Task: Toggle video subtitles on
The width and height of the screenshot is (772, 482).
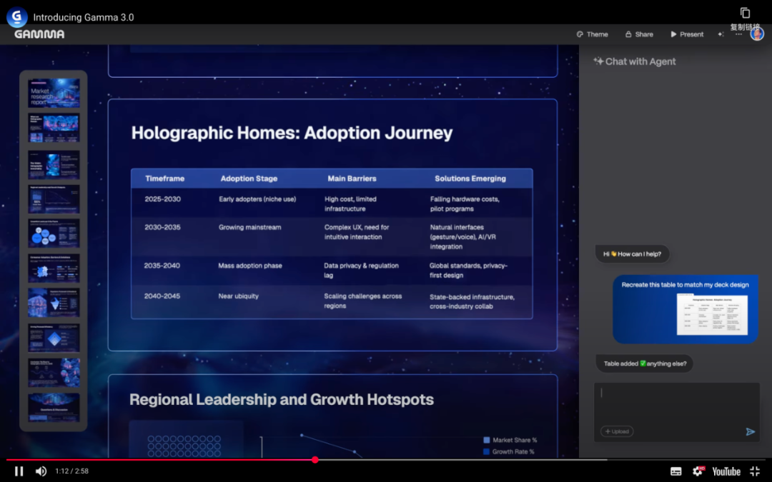Action: coord(675,471)
